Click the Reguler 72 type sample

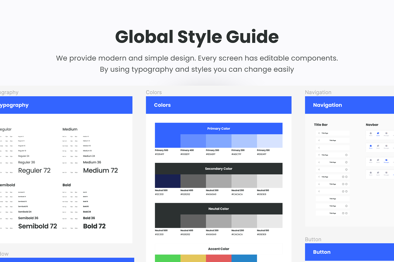coord(34,170)
